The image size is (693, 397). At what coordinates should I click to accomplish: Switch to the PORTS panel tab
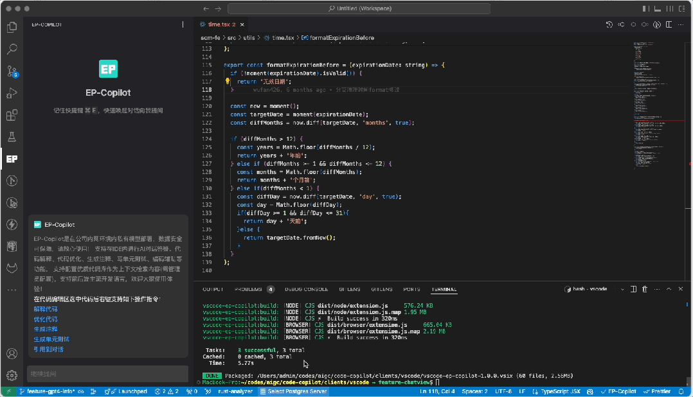point(411,290)
